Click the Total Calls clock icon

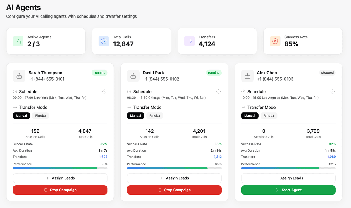[104, 41]
